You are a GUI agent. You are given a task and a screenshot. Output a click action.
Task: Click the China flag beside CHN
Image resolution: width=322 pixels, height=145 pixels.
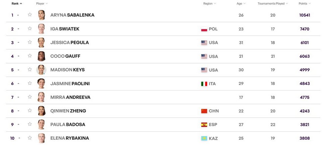click(x=204, y=111)
